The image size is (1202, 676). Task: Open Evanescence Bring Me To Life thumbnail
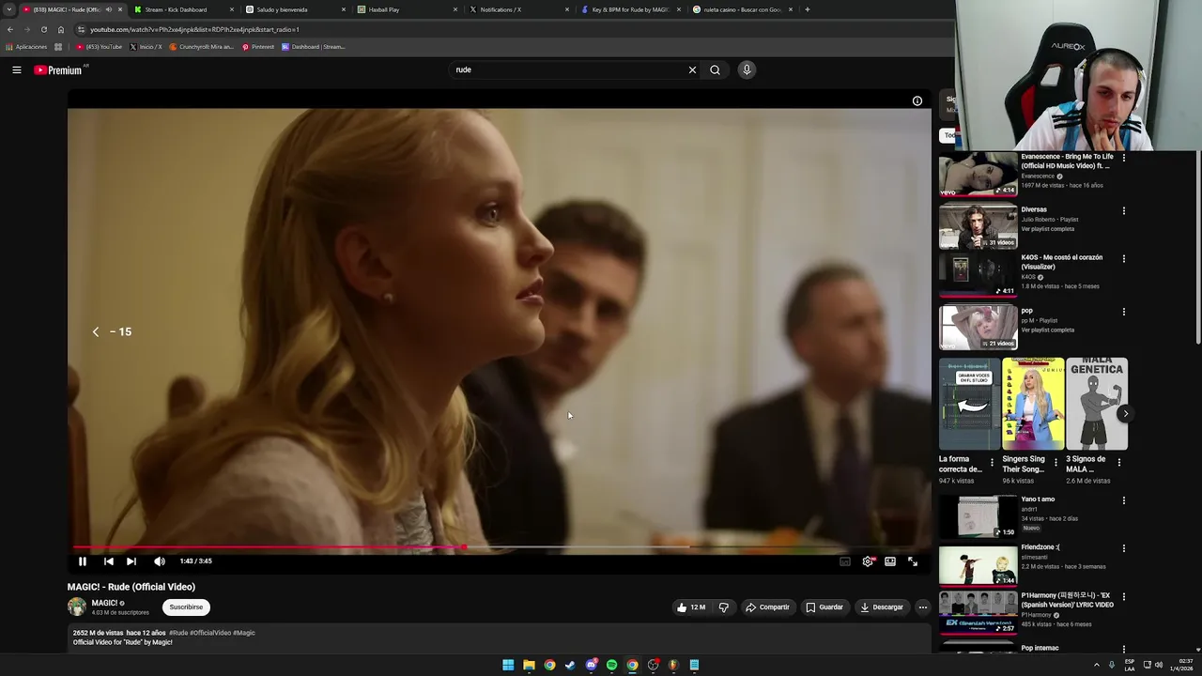(x=978, y=174)
